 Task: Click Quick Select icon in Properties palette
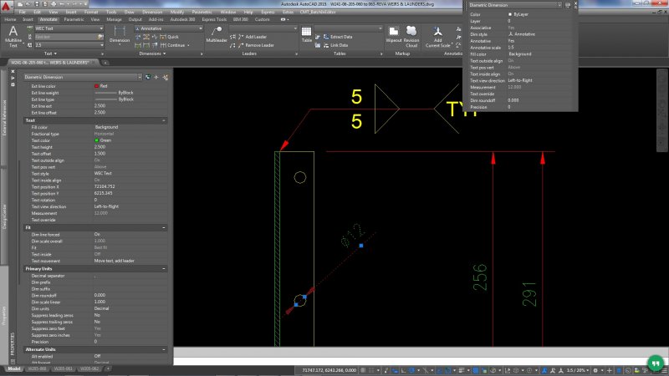click(x=165, y=77)
